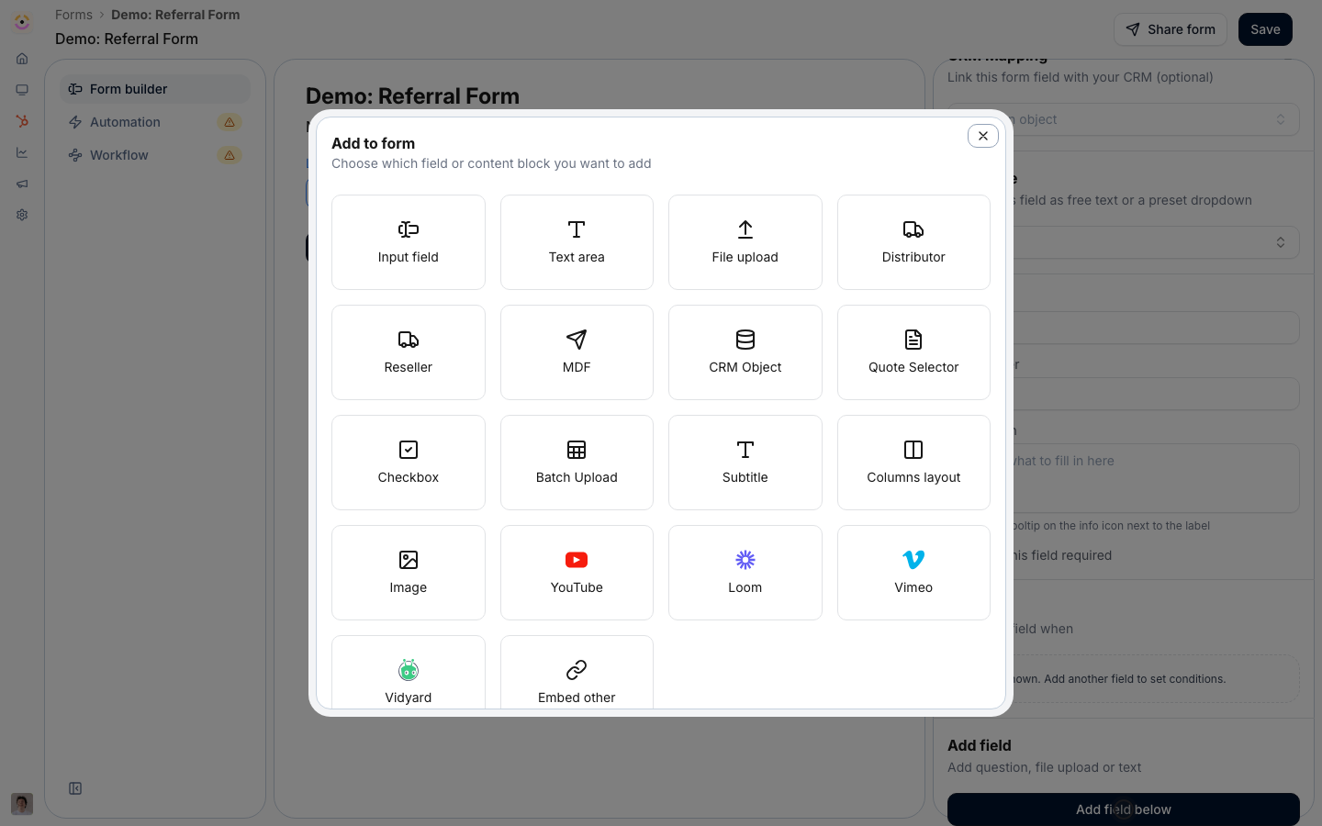Go to the Workflow tab
1322x826 pixels.
pos(155,155)
